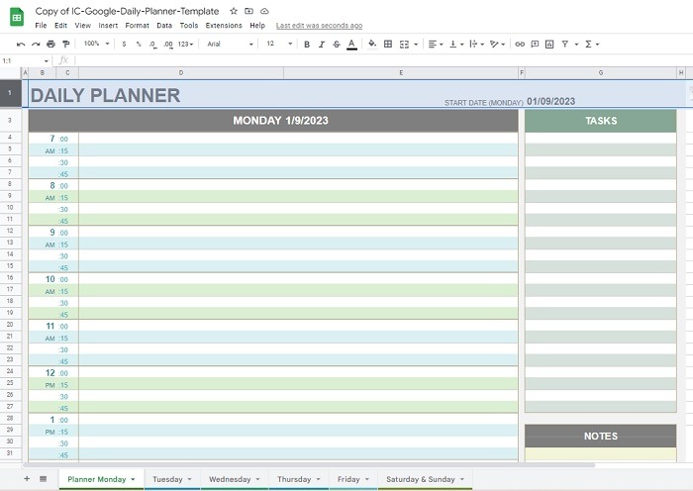The height and width of the screenshot is (491, 693).
Task: Open text rotation options
Action: click(497, 45)
